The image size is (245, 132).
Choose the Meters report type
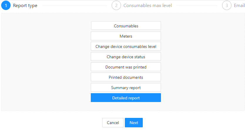[x=126, y=36]
